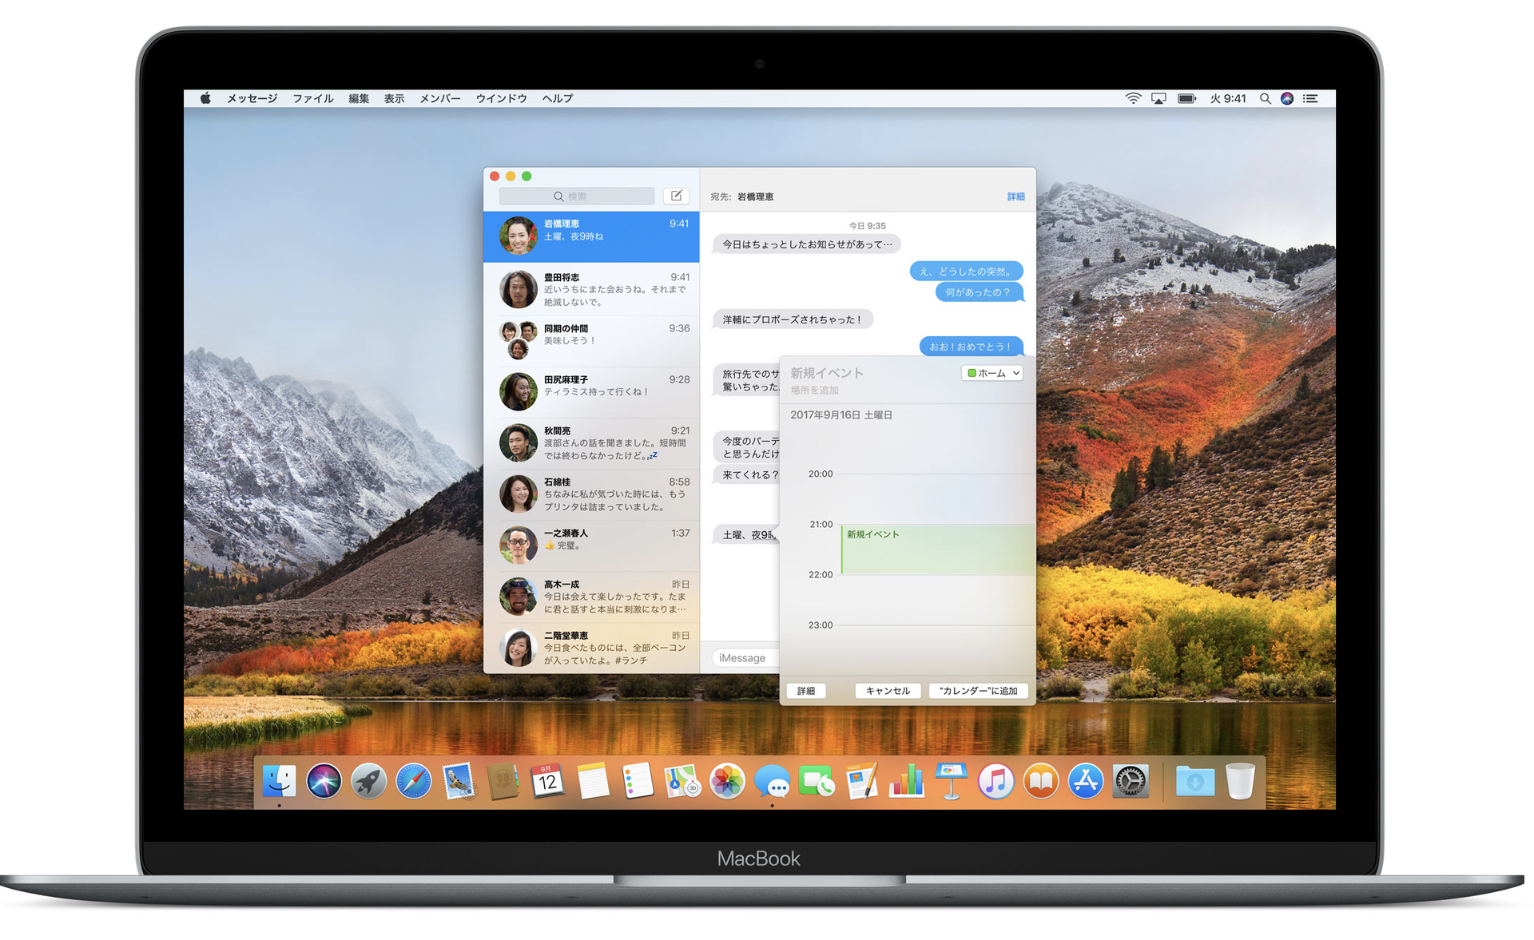This screenshot has height=940, width=1534.
Task: Open 編集 menu
Action: [359, 98]
